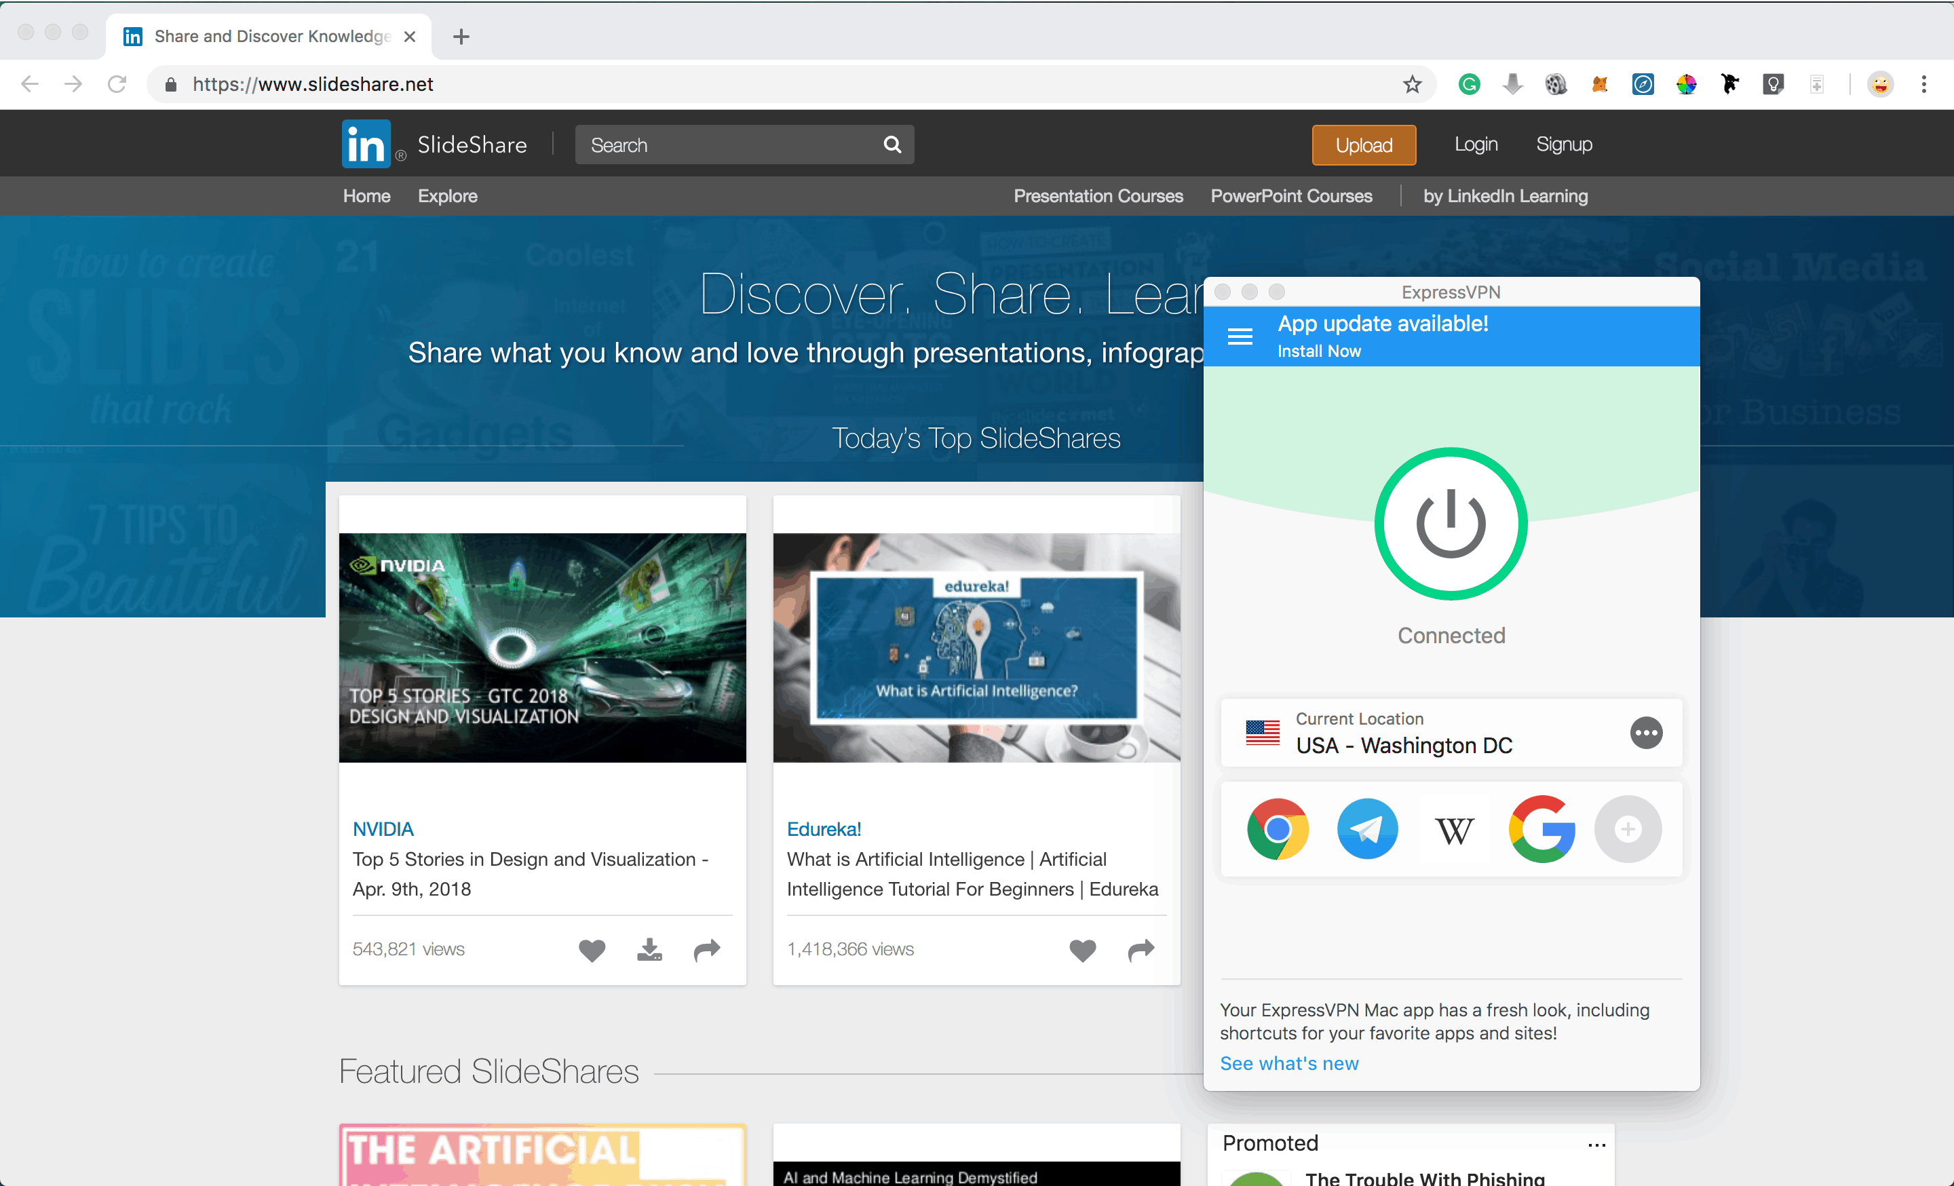Screen dimensions: 1954x1186
Task: Open location options next to USA - Washington DC
Action: (x=1646, y=733)
